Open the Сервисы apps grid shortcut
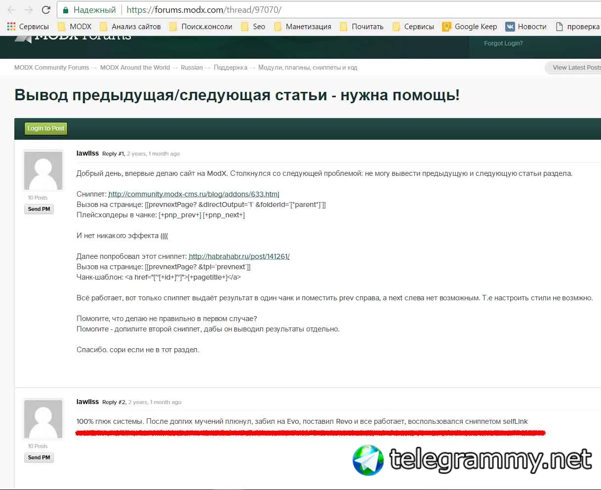The image size is (601, 490). [x=28, y=27]
